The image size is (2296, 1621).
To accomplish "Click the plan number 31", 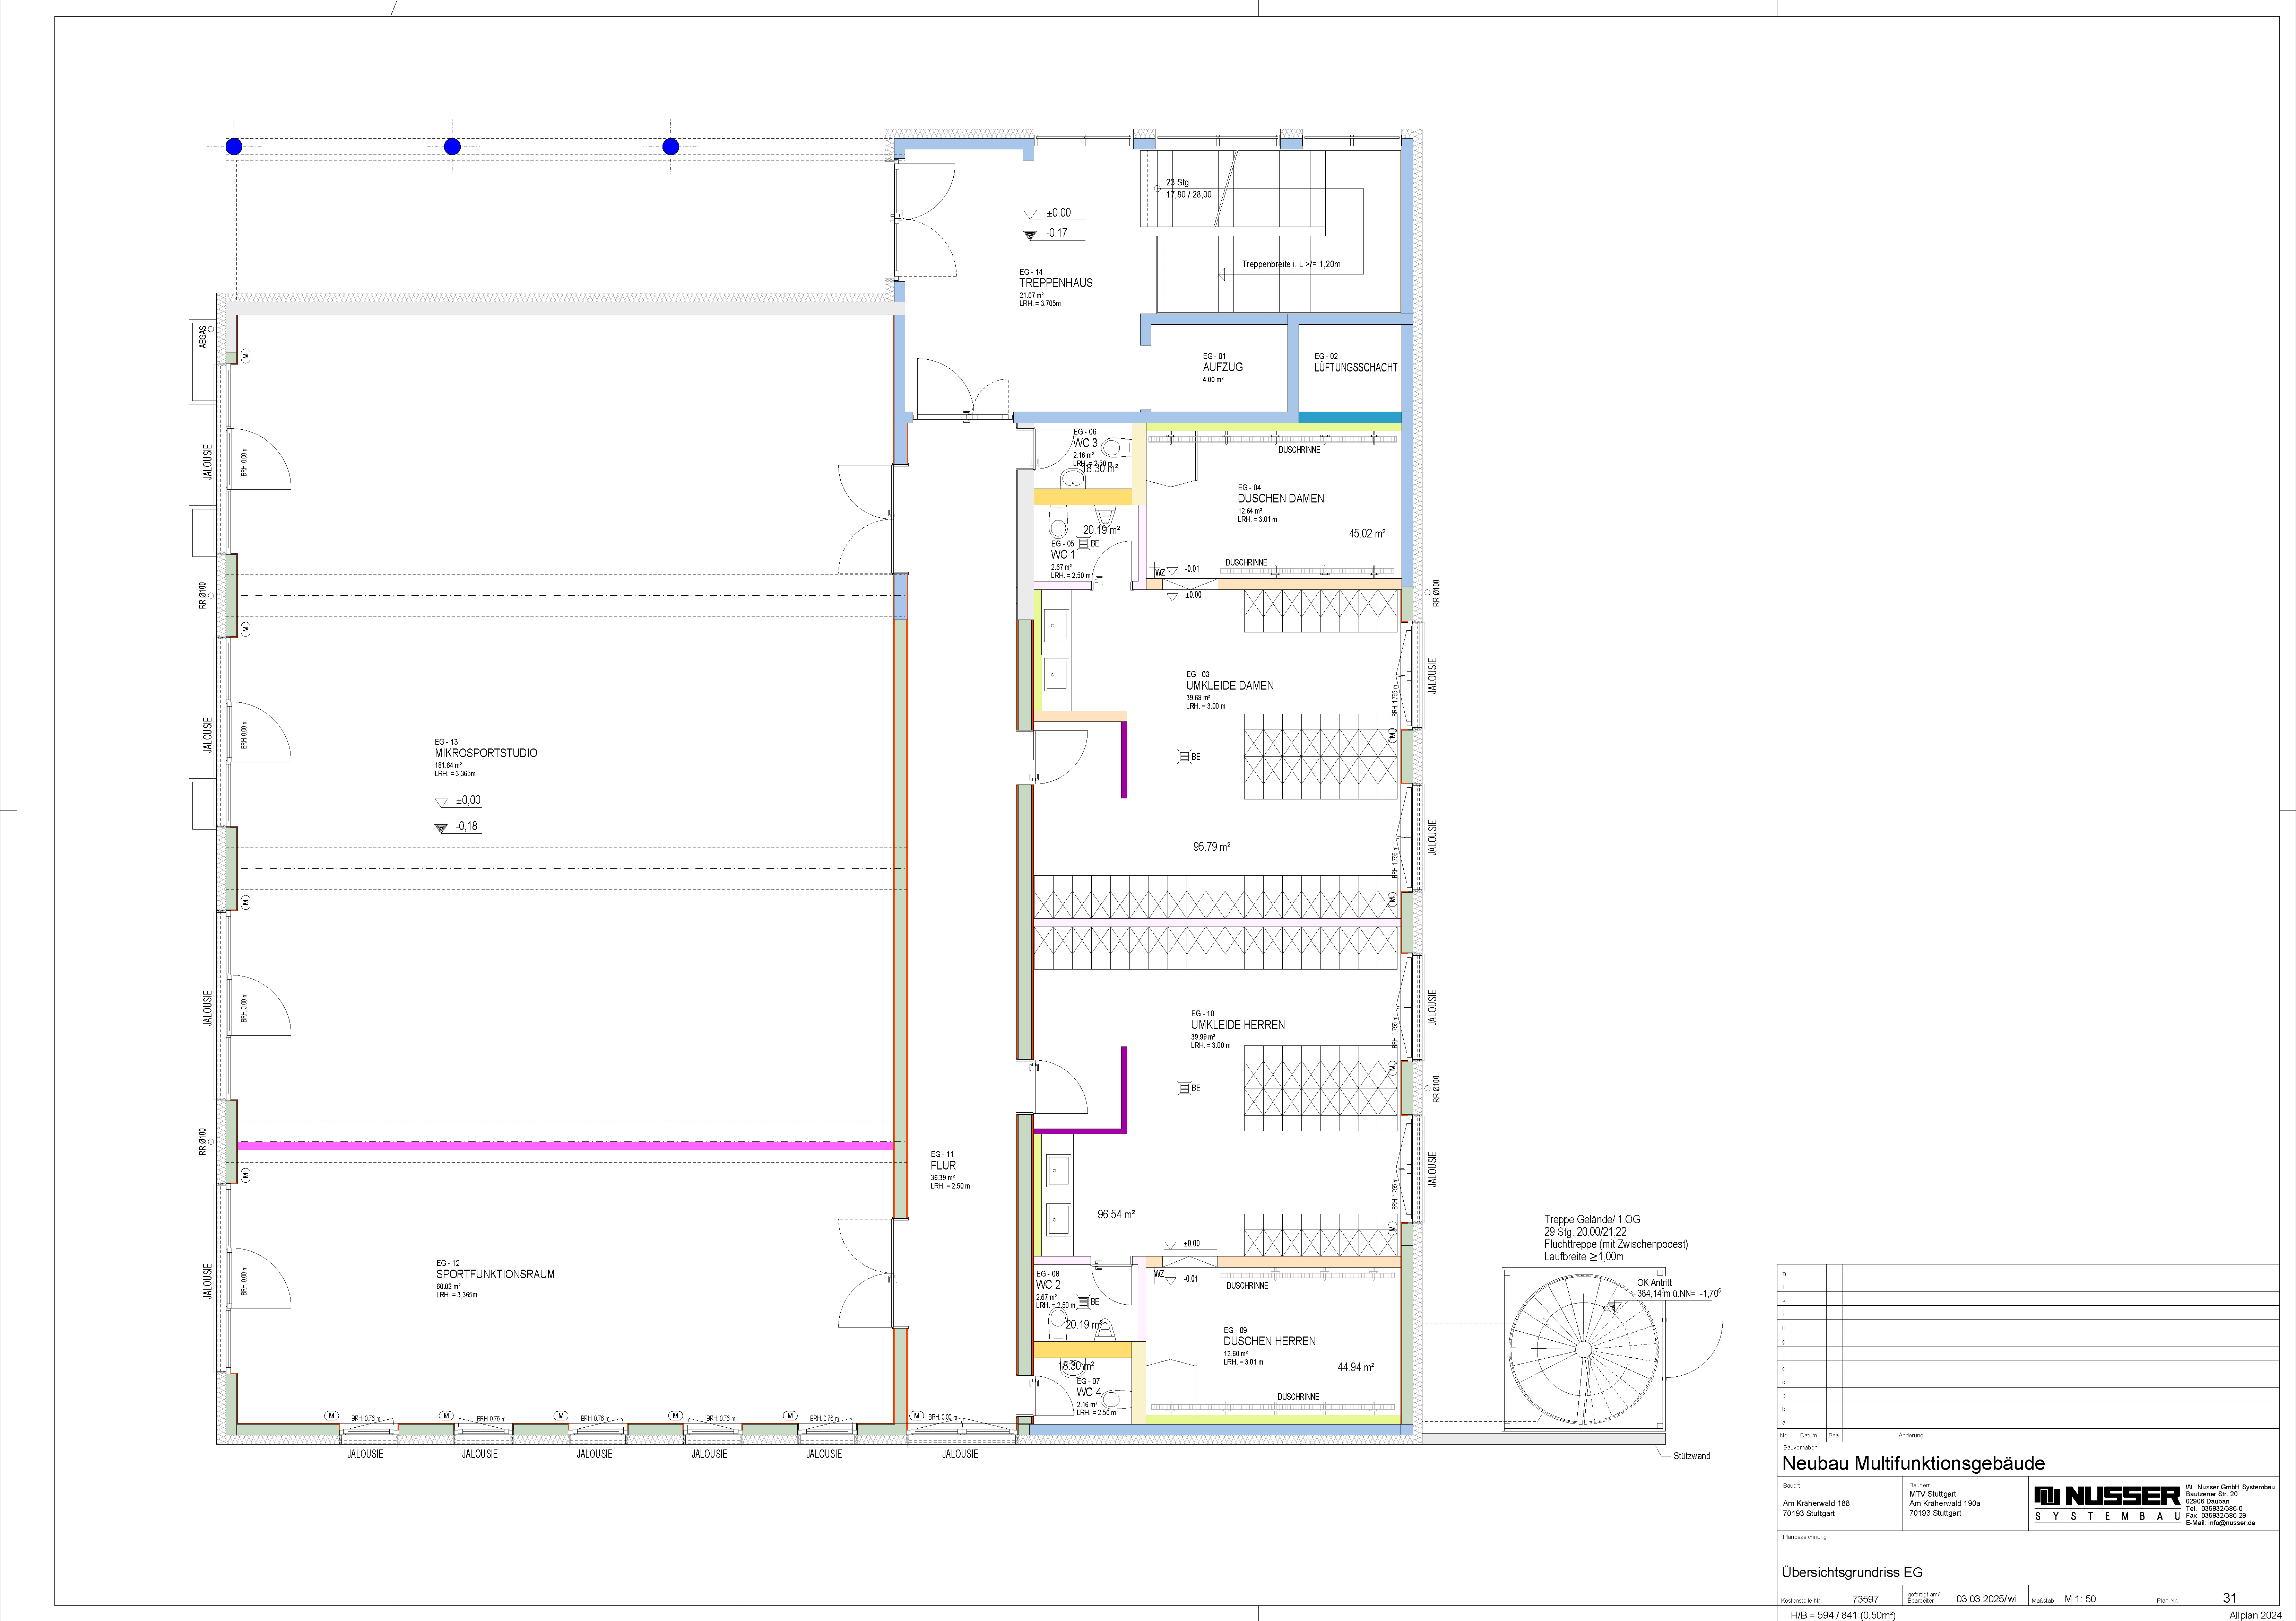I will (2230, 1598).
